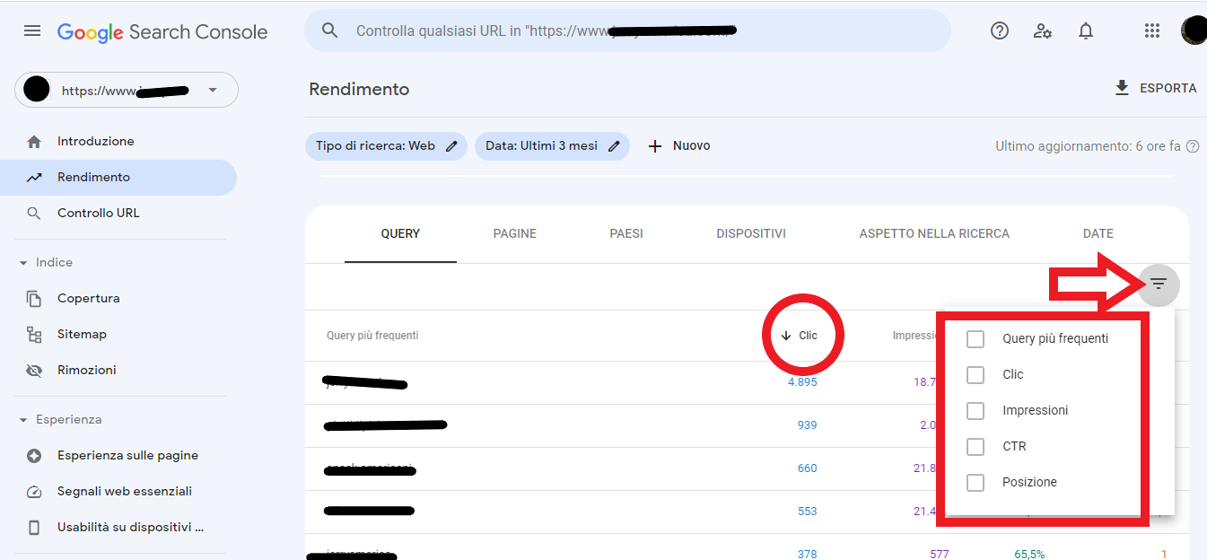Collapse the Esperienza sidebar section
1207x560 pixels.
tap(23, 420)
